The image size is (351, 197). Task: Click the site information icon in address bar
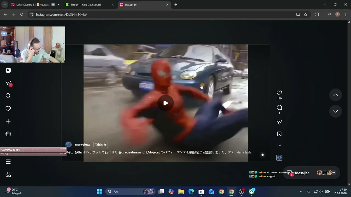(x=31, y=15)
